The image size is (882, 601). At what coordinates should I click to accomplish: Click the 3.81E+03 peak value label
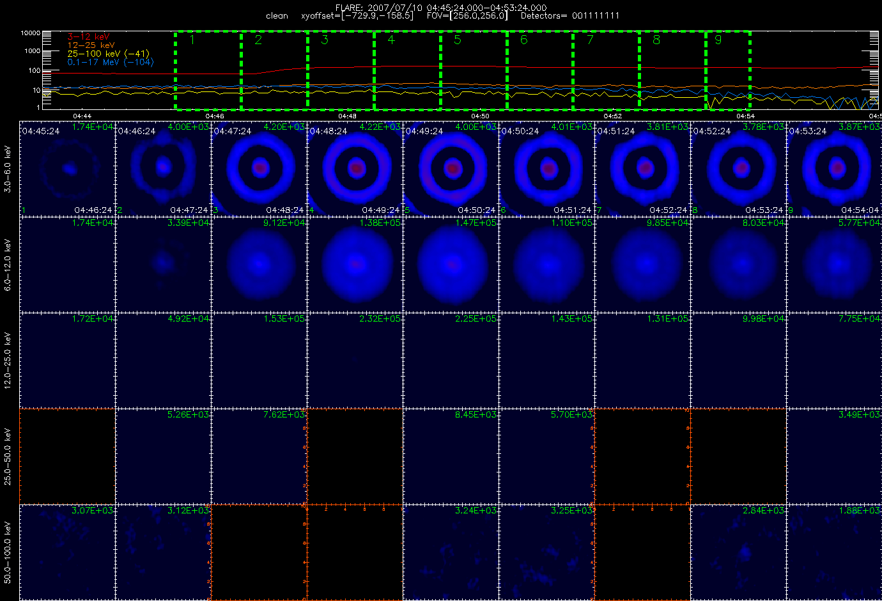coord(668,127)
